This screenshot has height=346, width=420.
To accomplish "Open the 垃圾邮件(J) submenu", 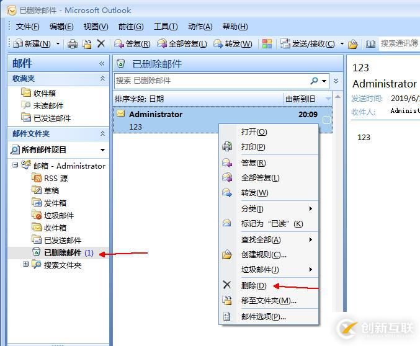I will pyautogui.click(x=269, y=269).
